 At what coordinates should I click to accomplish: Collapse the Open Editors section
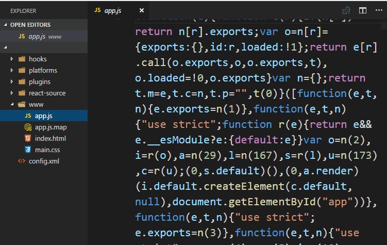tap(6, 25)
